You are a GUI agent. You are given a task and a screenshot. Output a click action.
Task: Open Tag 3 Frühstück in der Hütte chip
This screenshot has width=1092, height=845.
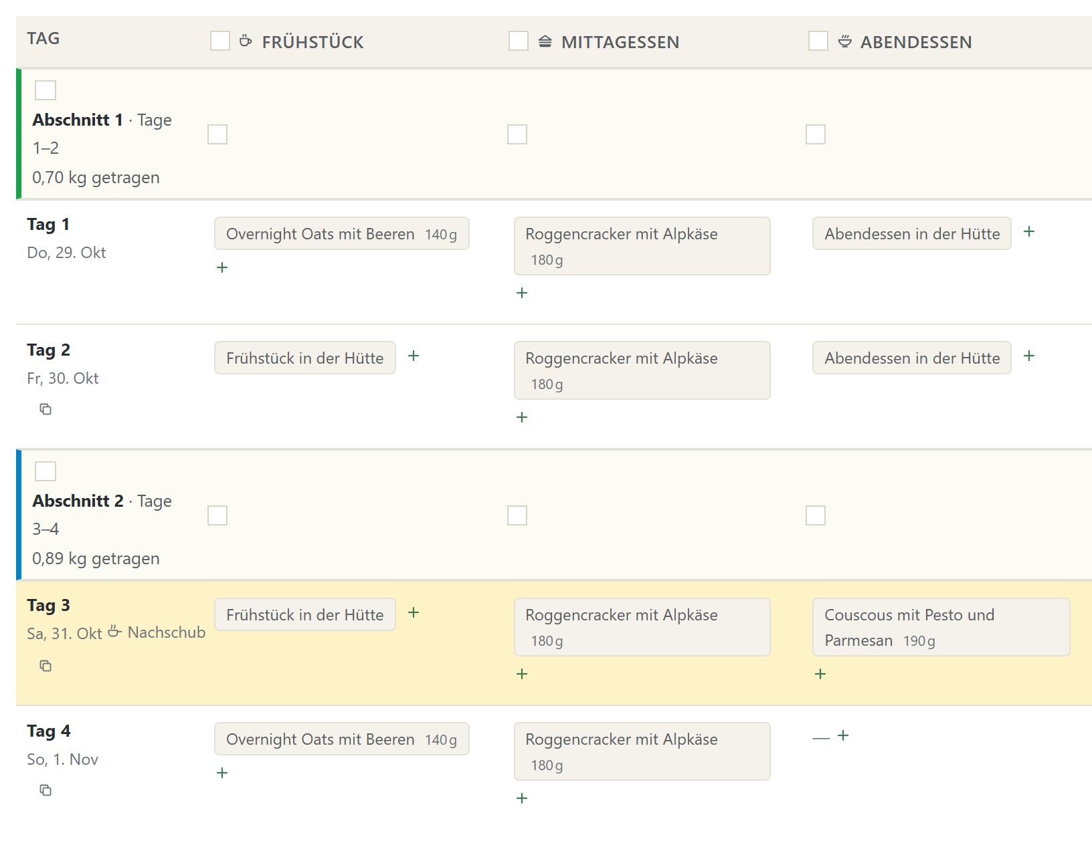[x=305, y=614]
